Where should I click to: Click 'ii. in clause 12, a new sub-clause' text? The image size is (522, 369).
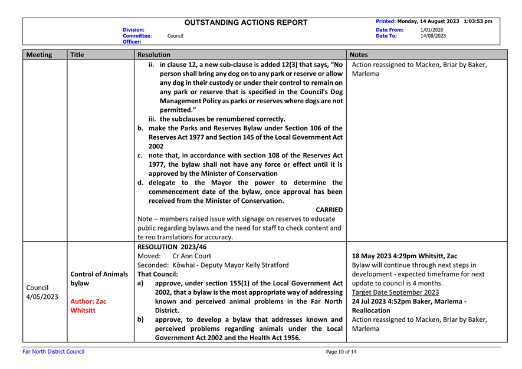click(246, 87)
